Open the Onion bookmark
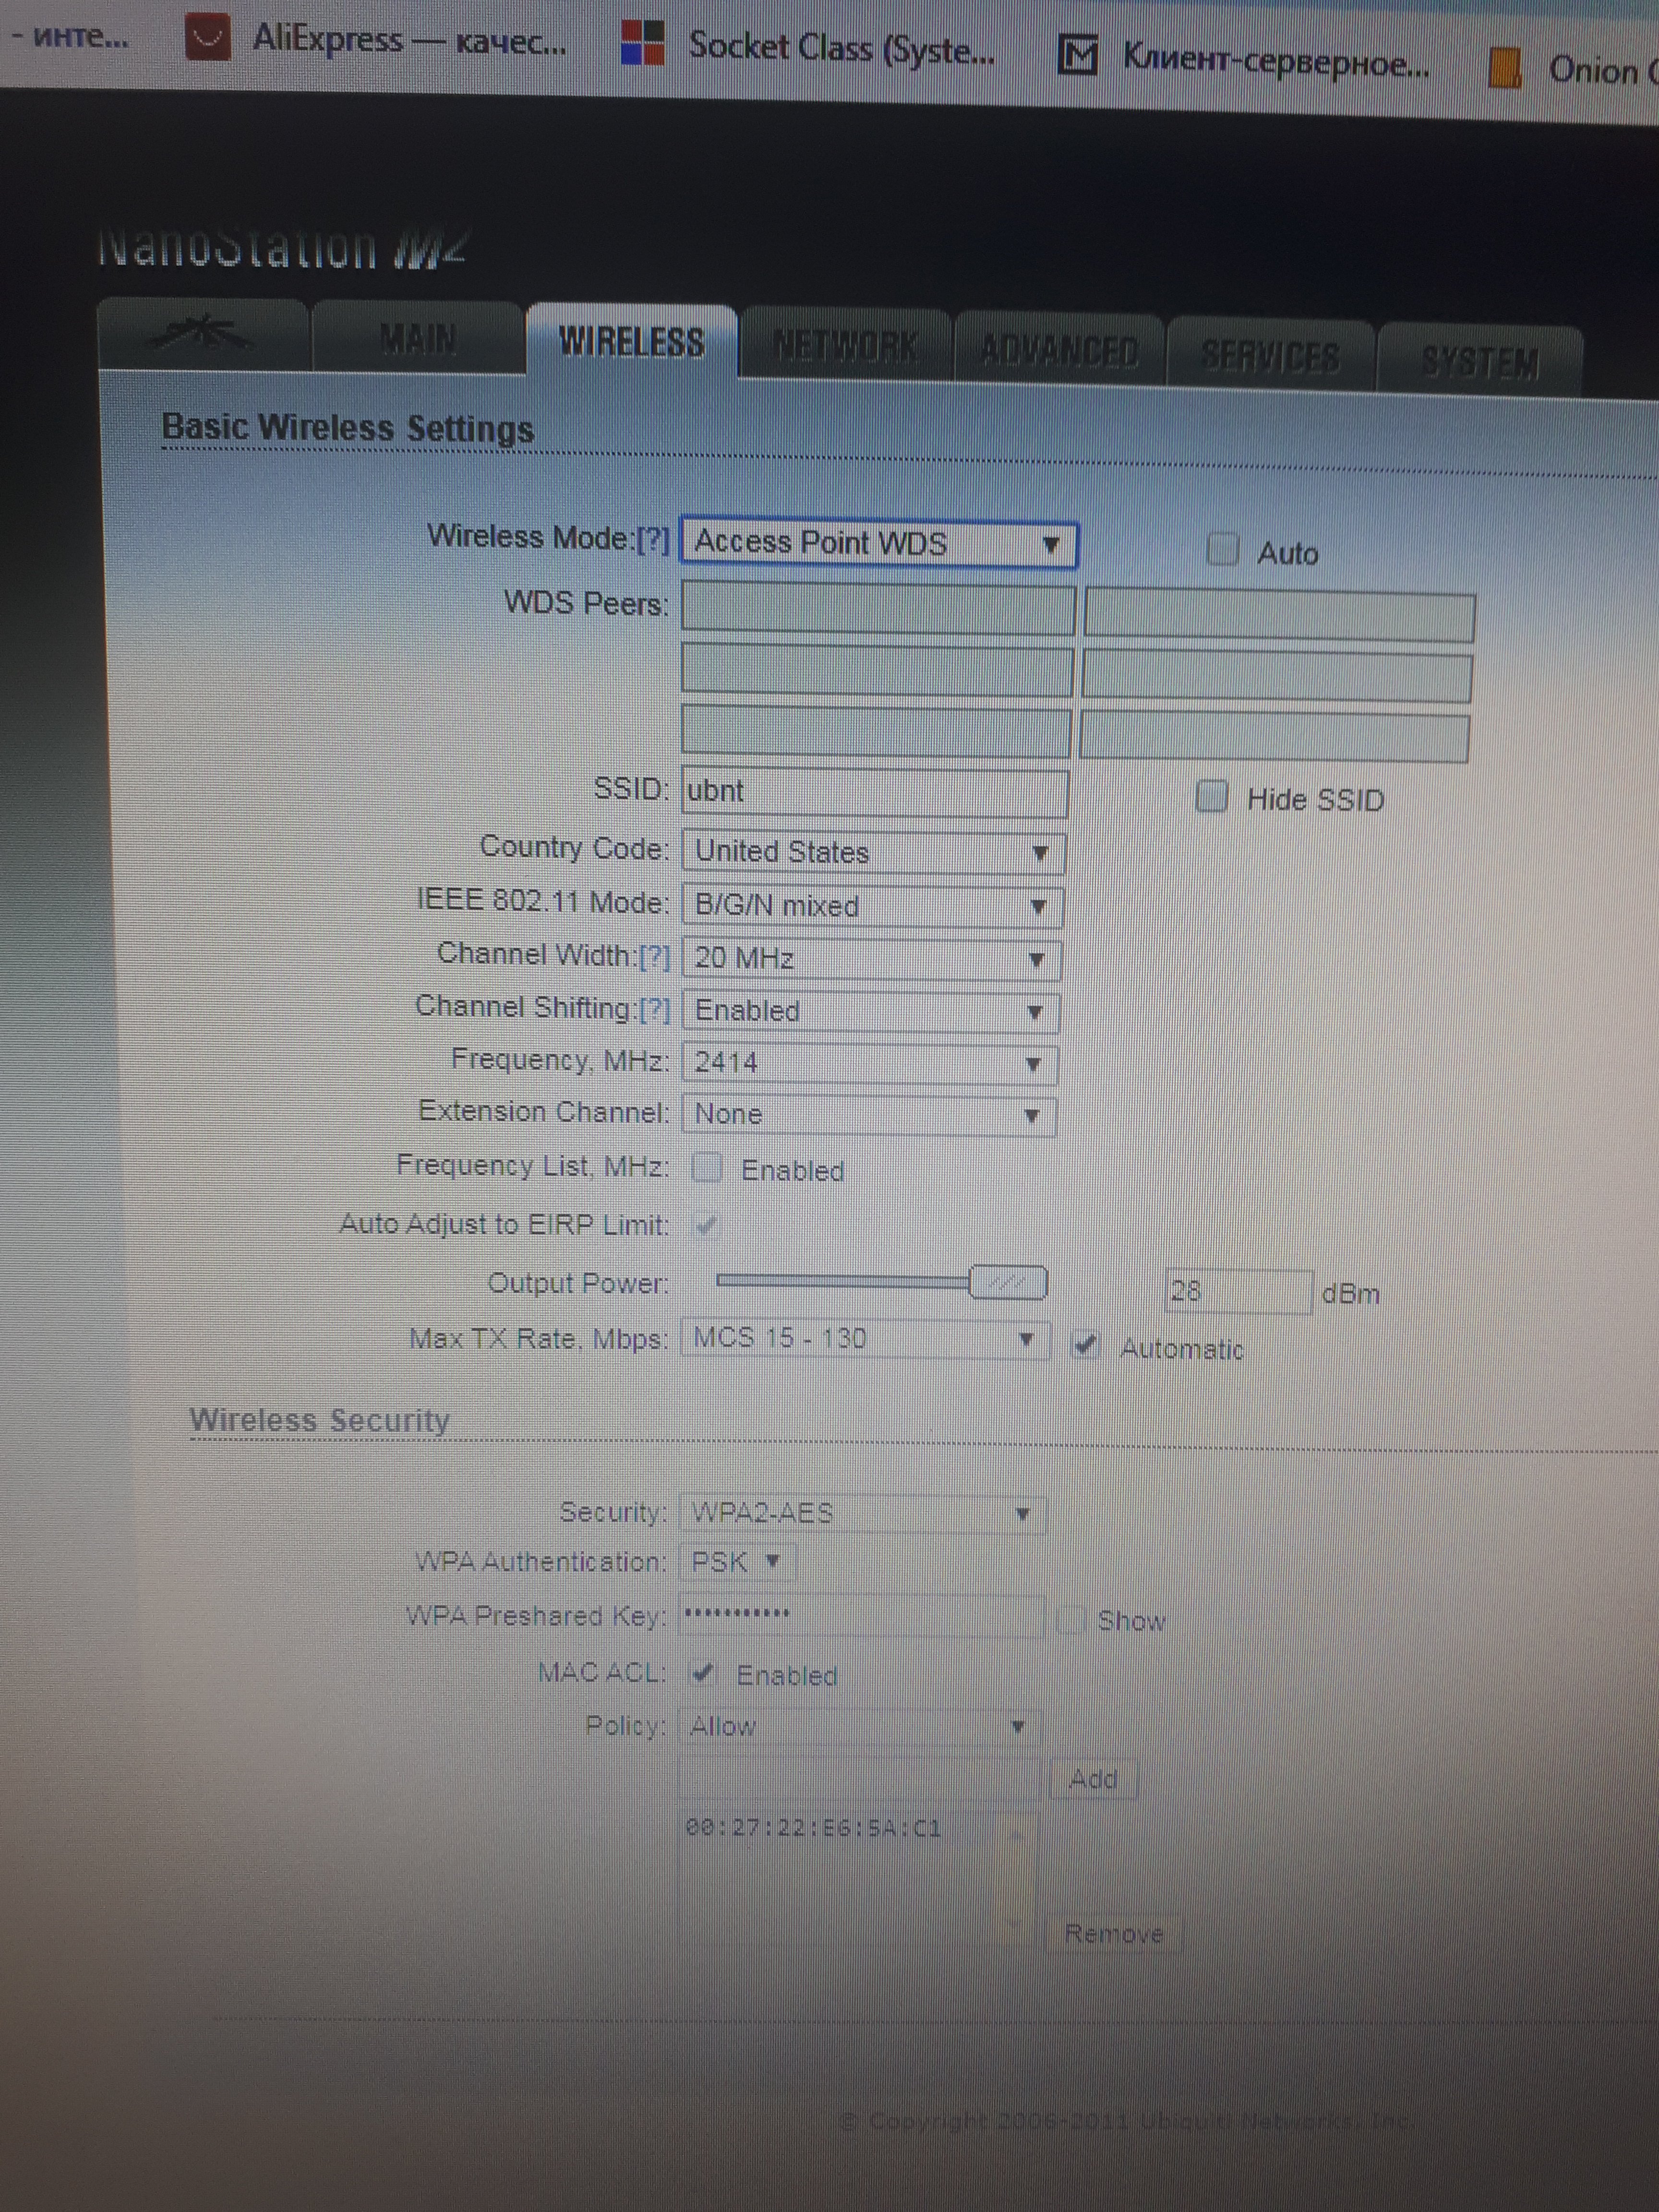This screenshot has height=2212, width=1659. [1572, 69]
